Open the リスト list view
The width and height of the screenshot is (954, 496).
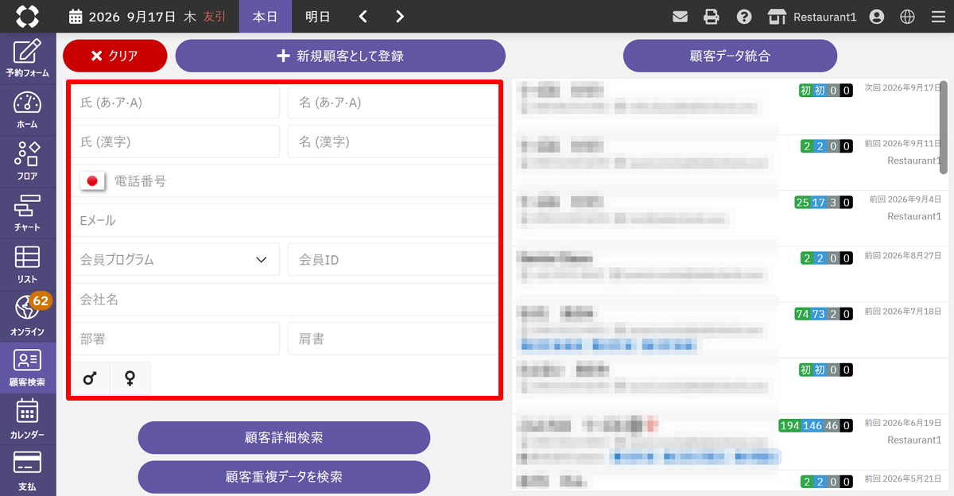(x=28, y=265)
